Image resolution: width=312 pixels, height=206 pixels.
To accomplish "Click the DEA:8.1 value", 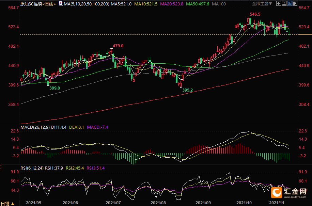I will [x=77, y=127].
